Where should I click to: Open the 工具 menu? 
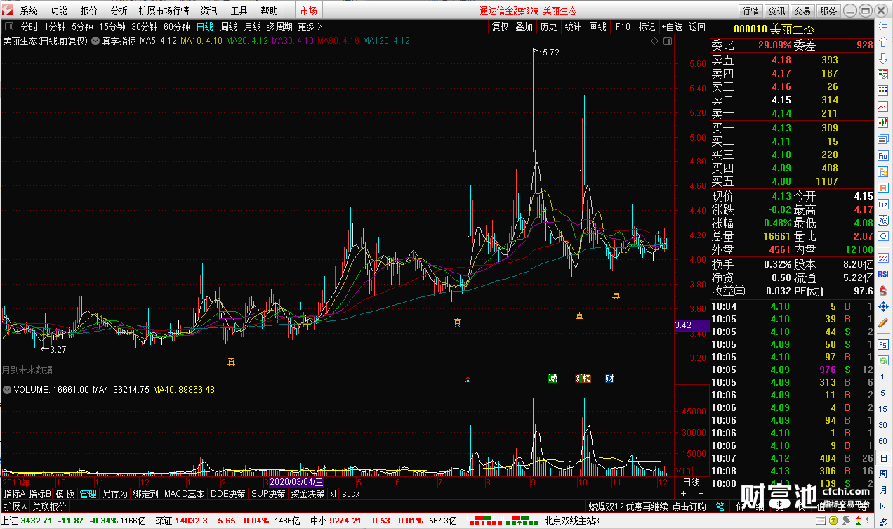pos(239,11)
